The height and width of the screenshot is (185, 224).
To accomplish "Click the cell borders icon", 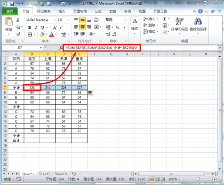I will [x=30, y=34].
